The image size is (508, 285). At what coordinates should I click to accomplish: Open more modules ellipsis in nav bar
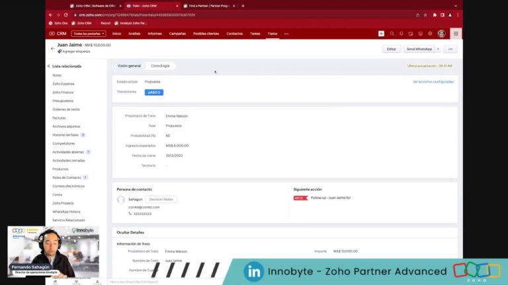(286, 34)
